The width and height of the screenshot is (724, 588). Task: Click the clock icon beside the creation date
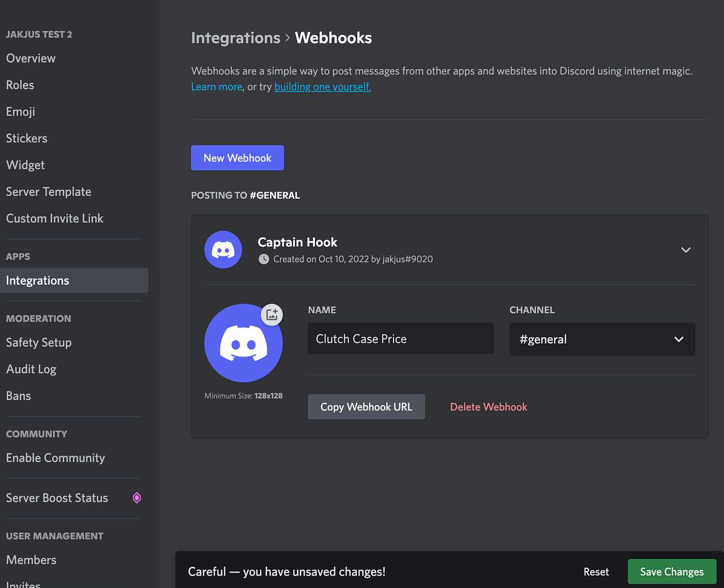tap(264, 259)
